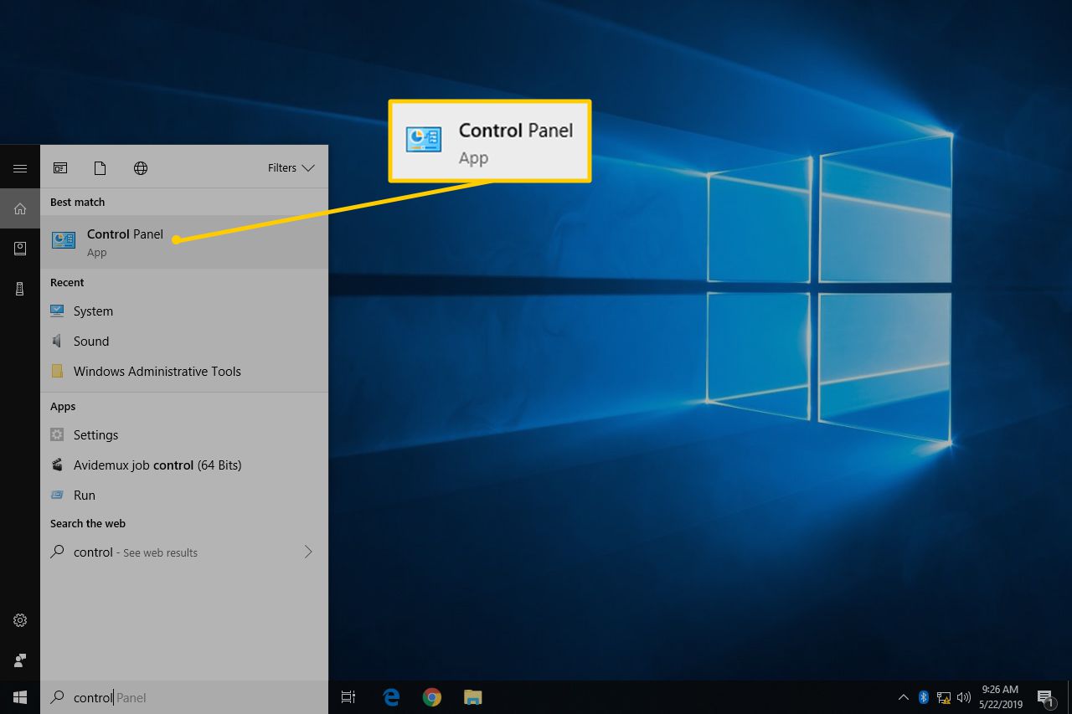The height and width of the screenshot is (714, 1072).
Task: Launch Microsoft Edge from taskbar
Action: click(x=391, y=697)
